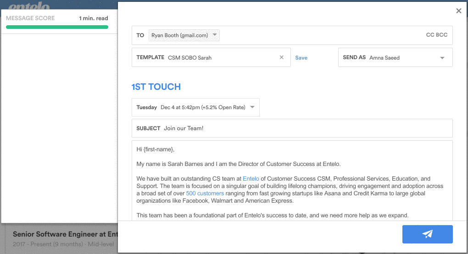The height and width of the screenshot is (254, 468).
Task: Open the send time schedule dropdown
Action: (x=195, y=107)
